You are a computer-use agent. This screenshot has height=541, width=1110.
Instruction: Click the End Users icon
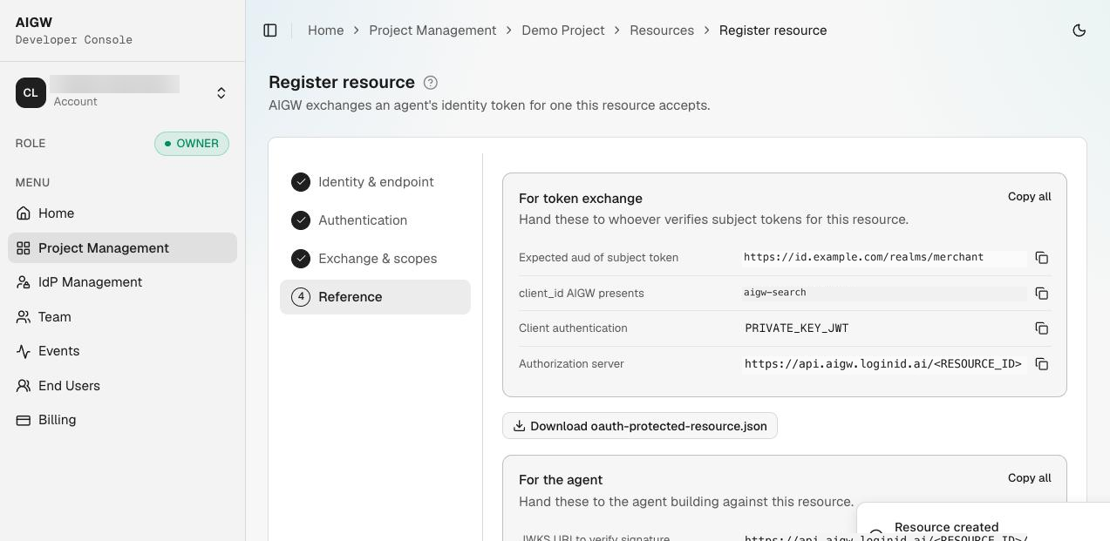click(24, 386)
